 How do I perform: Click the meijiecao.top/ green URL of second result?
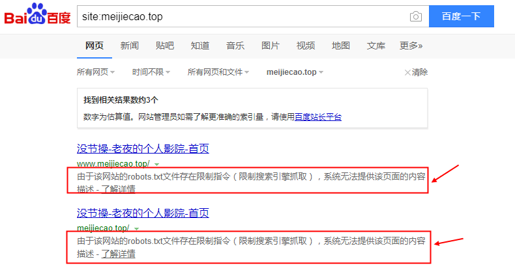pos(103,228)
